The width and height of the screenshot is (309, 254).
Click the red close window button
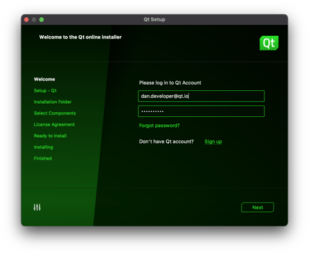[27, 20]
